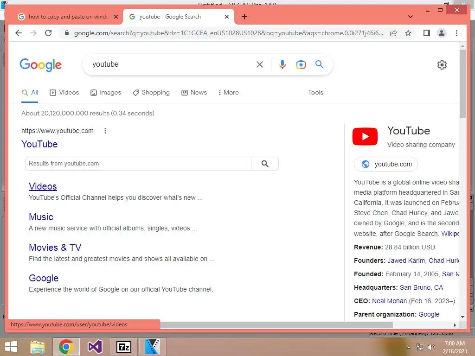Close the 'youtube - Google Search' tab
This screenshot has width=475, height=356.
click(226, 17)
